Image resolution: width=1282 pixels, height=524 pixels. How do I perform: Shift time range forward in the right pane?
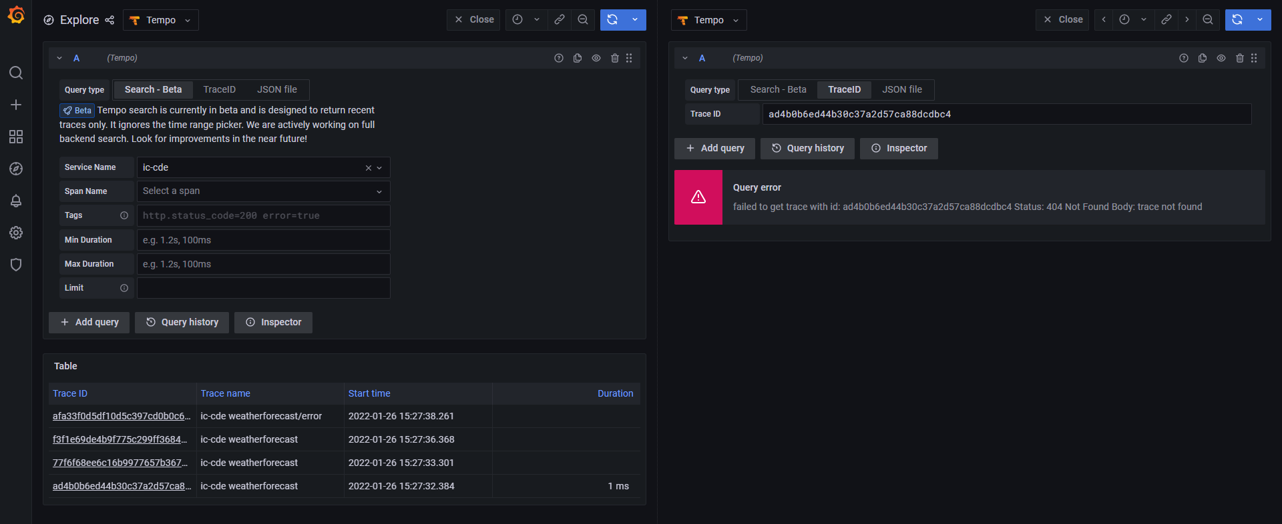1187,20
